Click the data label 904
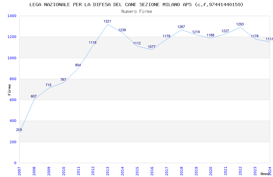This screenshot has height=177, width=273. [x=78, y=65]
